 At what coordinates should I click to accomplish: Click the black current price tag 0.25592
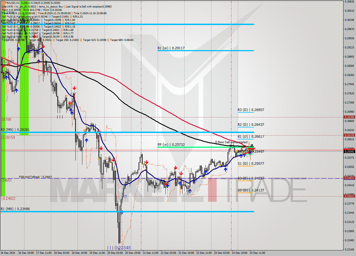(x=349, y=151)
